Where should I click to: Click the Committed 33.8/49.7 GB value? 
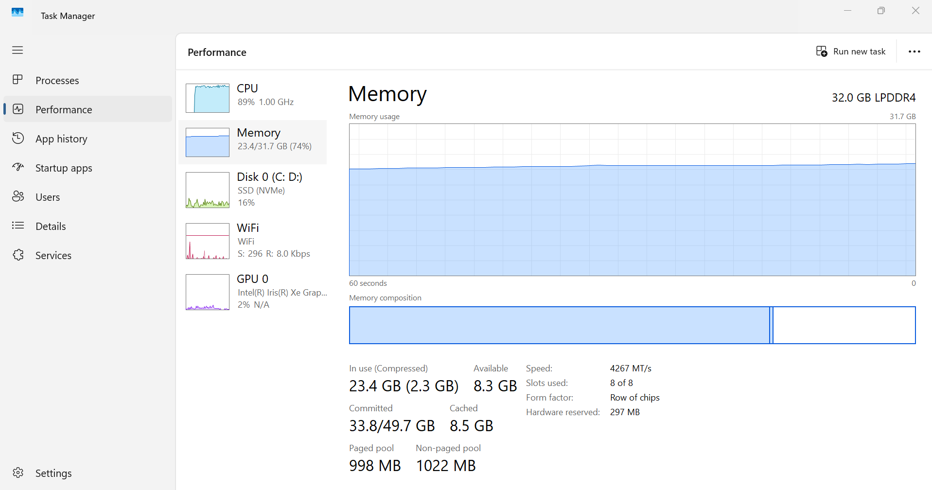392,426
